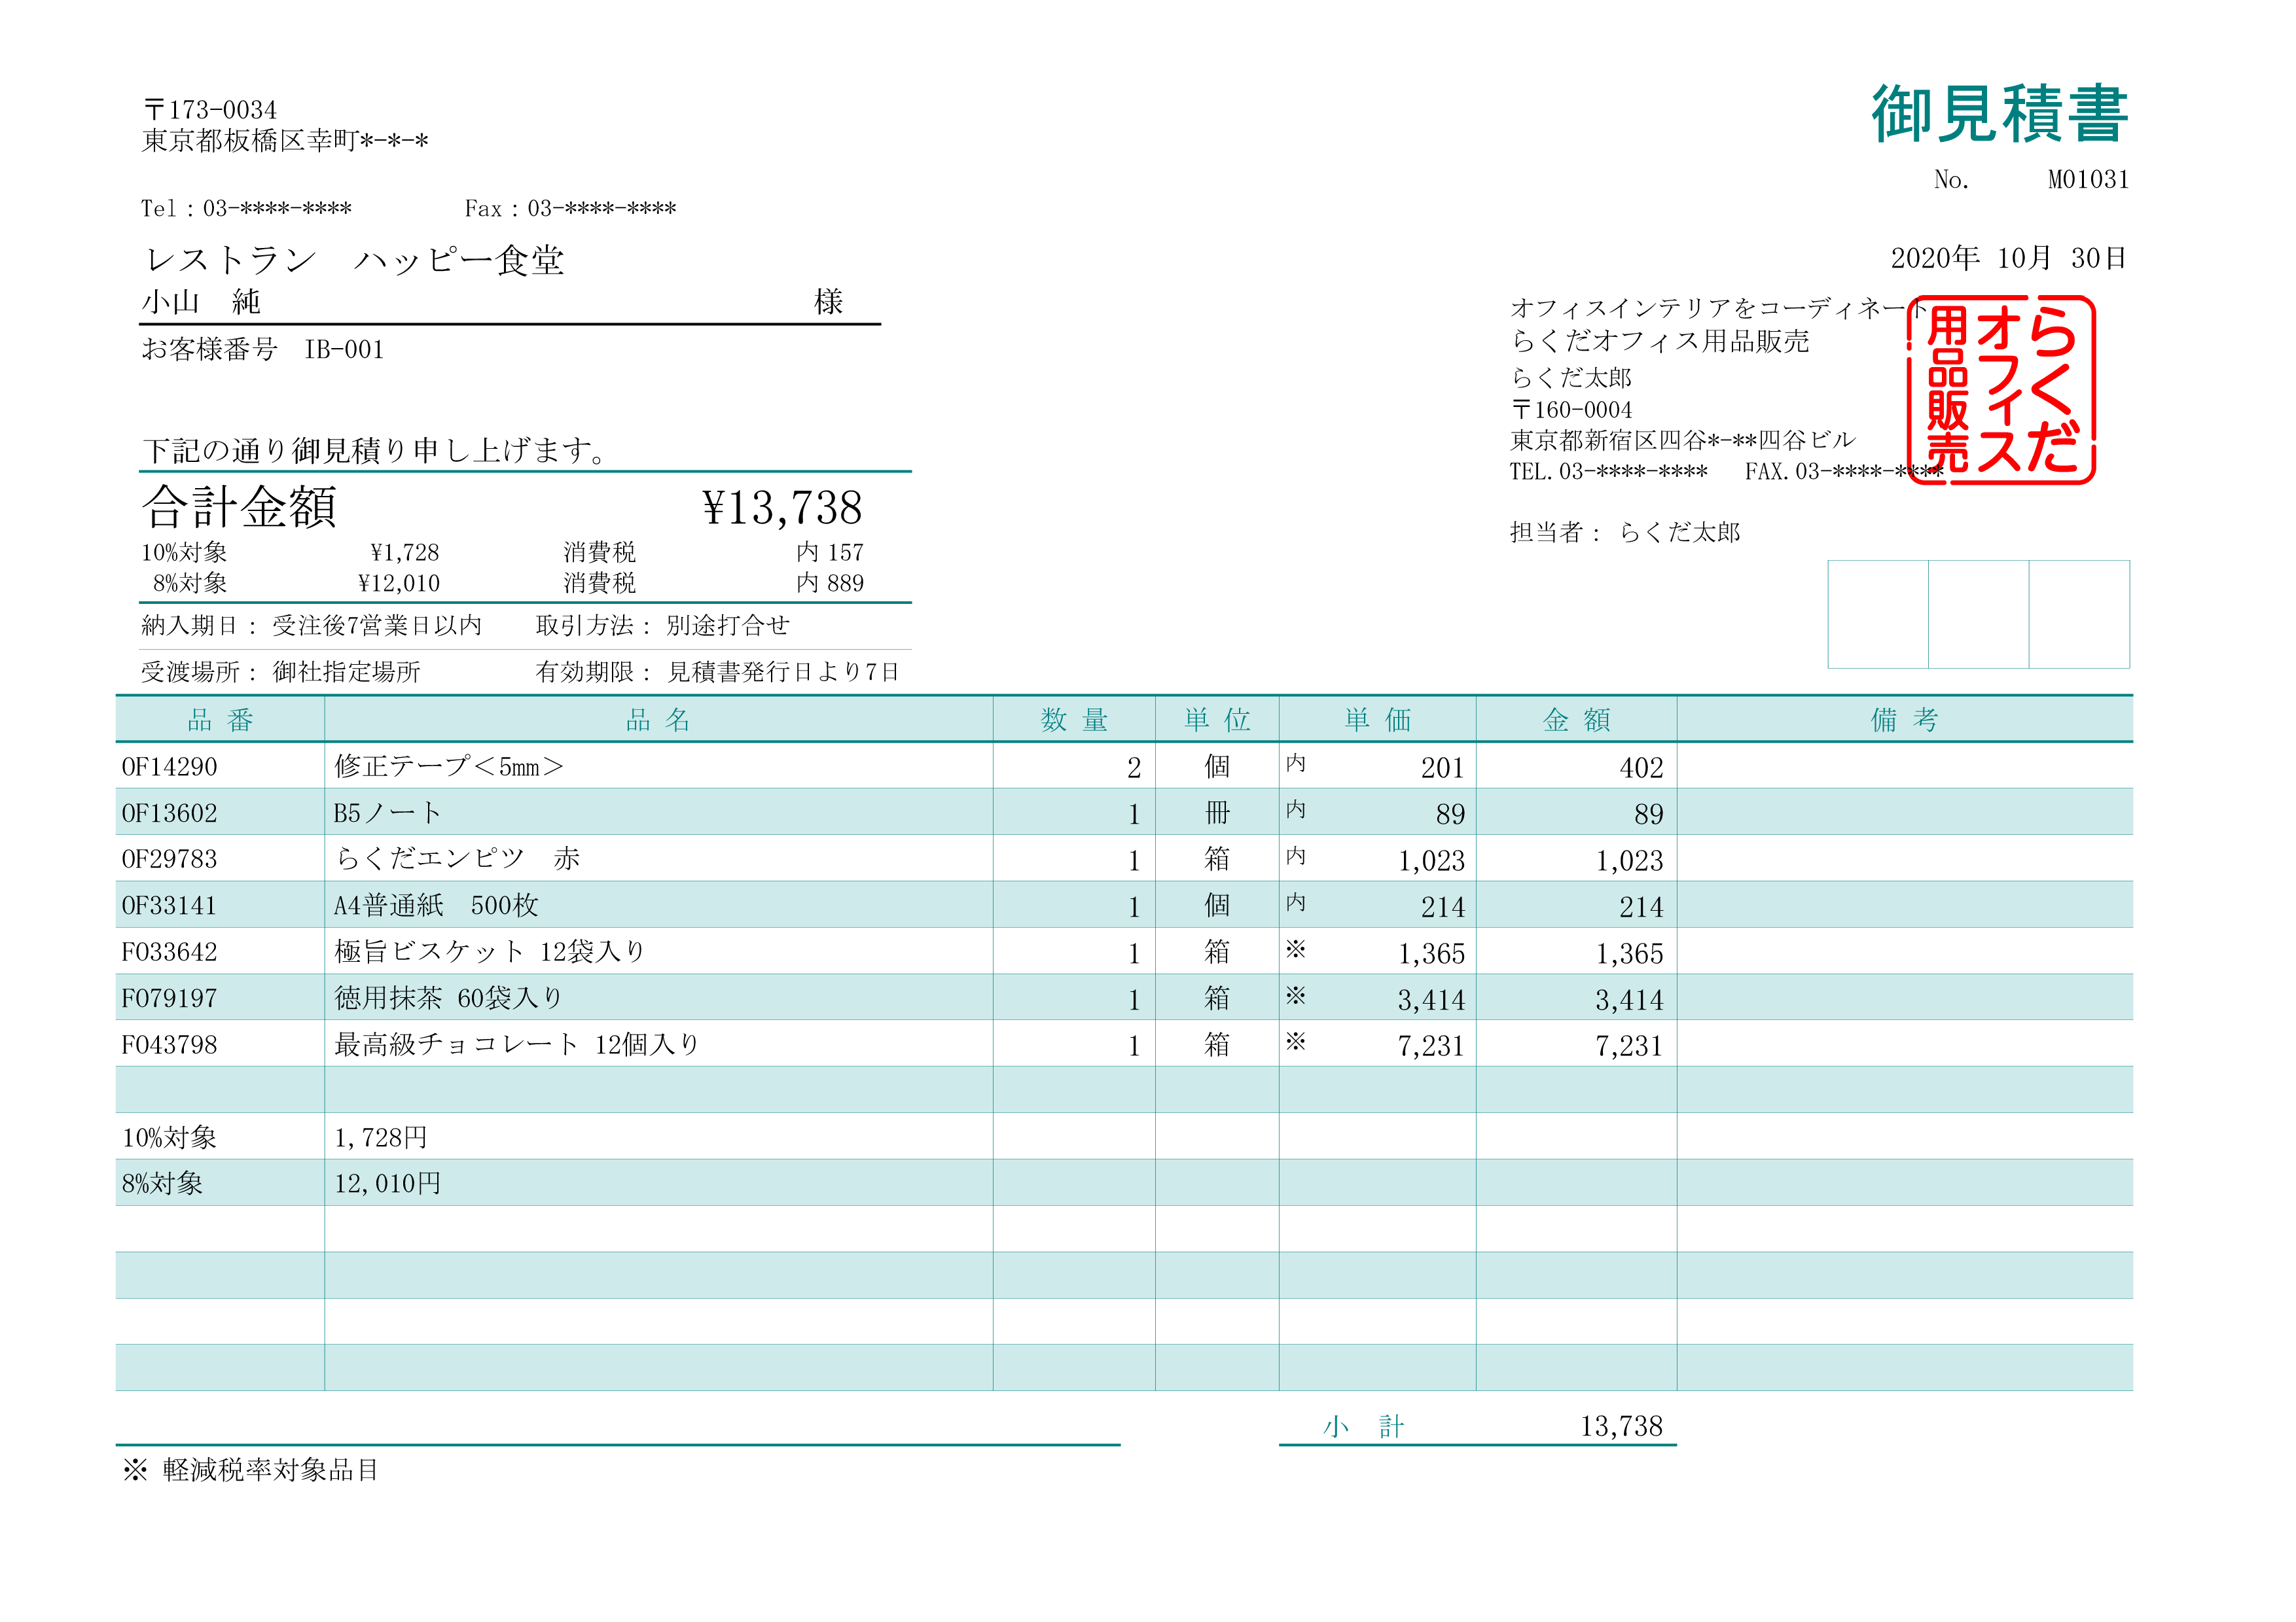The image size is (2296, 1622).
Task: Click total amount ¥13,738
Action: point(782,508)
